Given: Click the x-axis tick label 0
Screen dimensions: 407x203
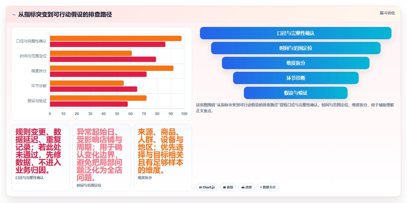Looking at the screenshot, I should click(x=50, y=114).
